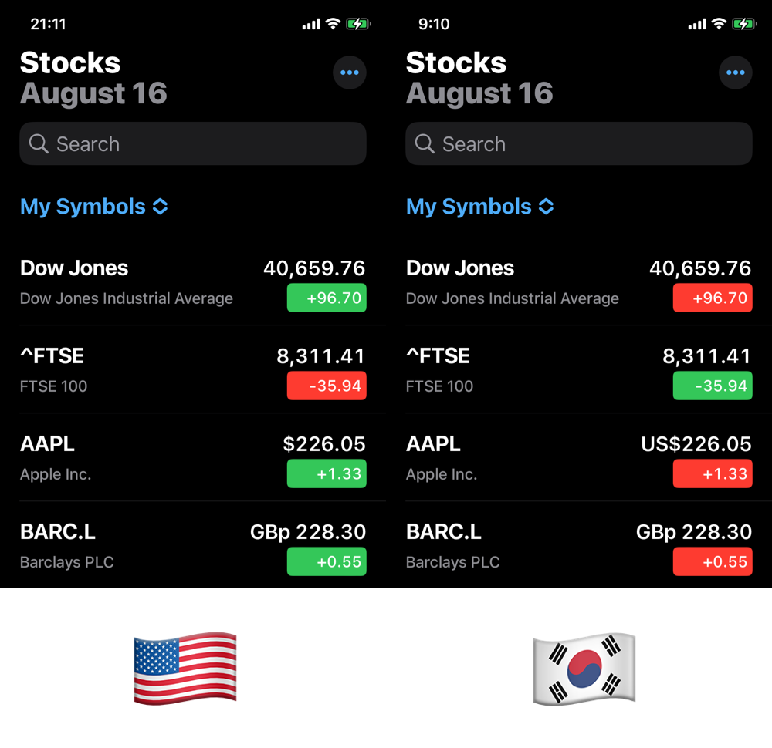The image size is (772, 748).
Task: Tap the Search input field on the left screen
Action: 193,143
